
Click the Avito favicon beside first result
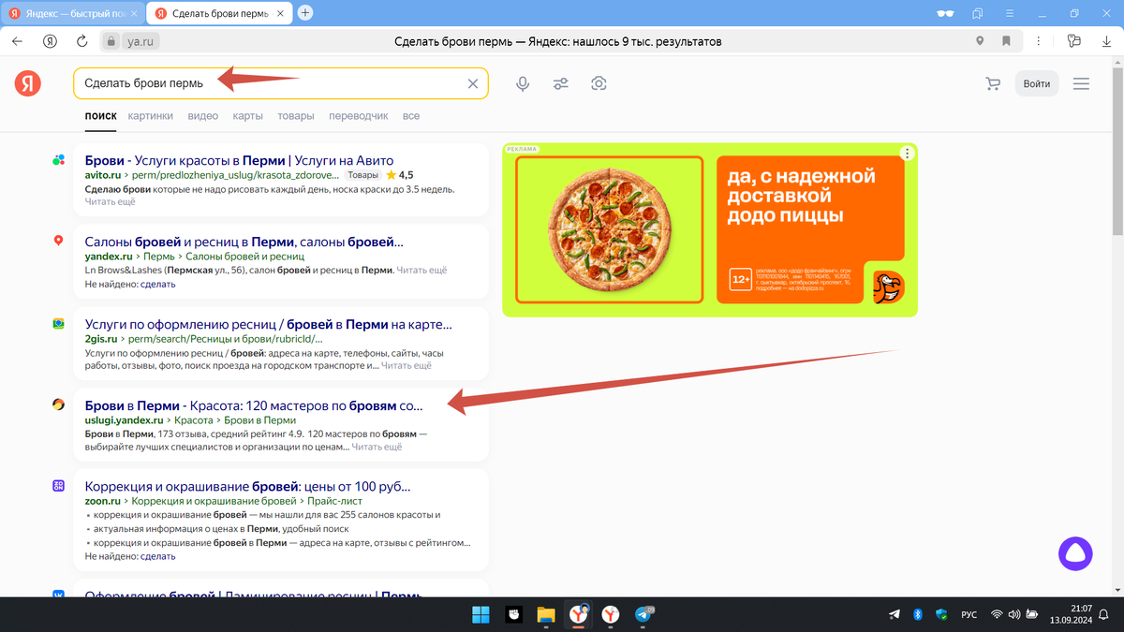(58, 160)
